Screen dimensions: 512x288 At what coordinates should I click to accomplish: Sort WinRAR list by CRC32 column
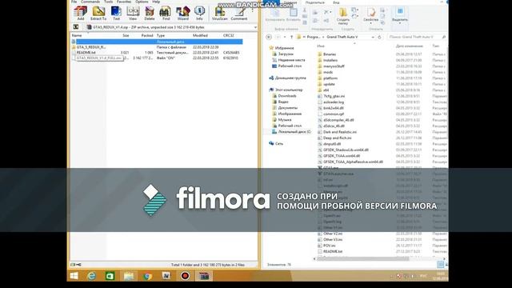228,35
